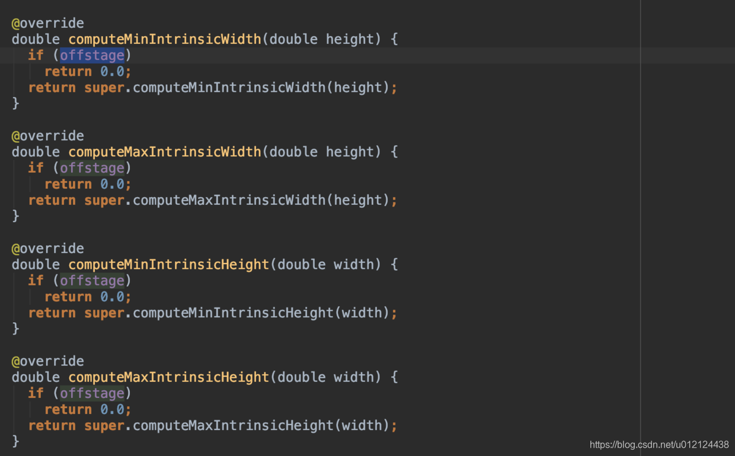Click the blue-highlighted offstage identifier

pos(92,55)
